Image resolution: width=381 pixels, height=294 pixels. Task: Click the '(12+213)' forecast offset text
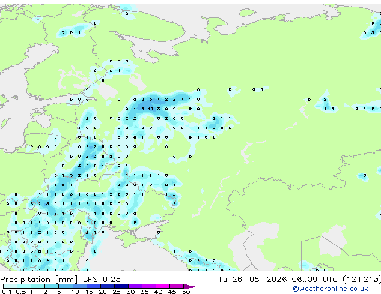click(x=362, y=280)
